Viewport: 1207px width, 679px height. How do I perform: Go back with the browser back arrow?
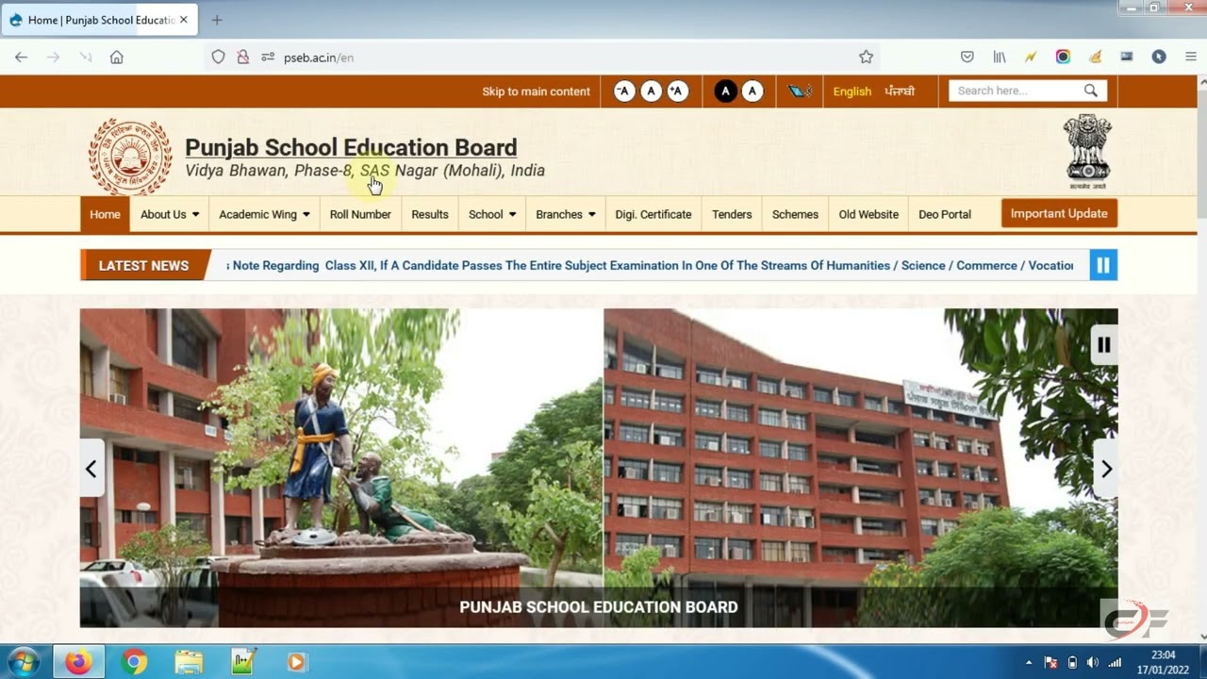(x=21, y=58)
